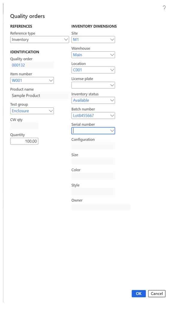Expand the Item number dropdown arrow
This screenshot has height=315, width=182.
(x=51, y=80)
